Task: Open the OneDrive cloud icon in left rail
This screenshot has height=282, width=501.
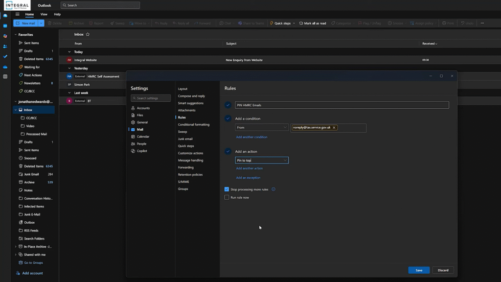Action: pos(5,67)
